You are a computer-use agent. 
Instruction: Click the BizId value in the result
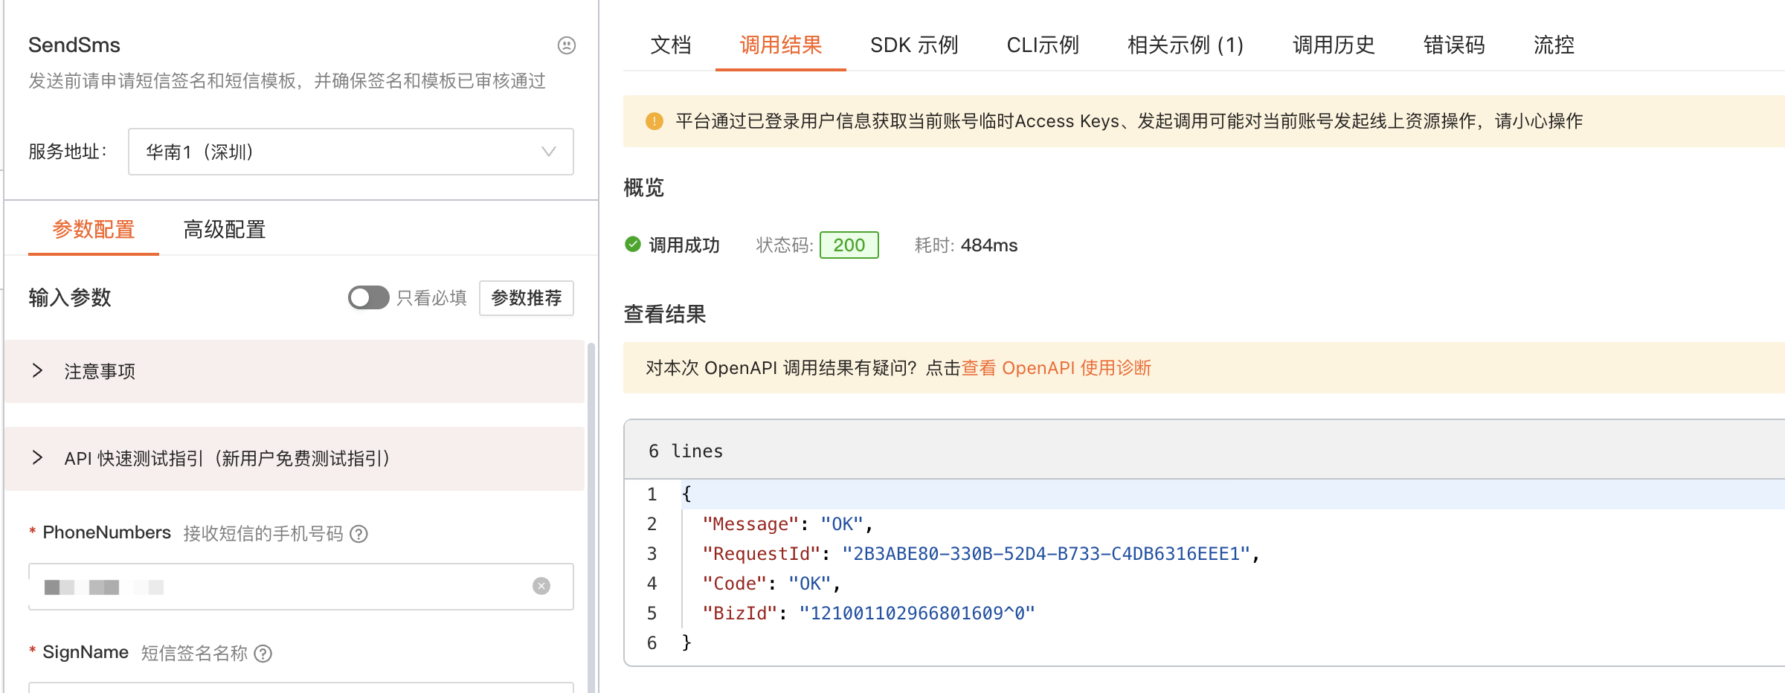tap(917, 613)
